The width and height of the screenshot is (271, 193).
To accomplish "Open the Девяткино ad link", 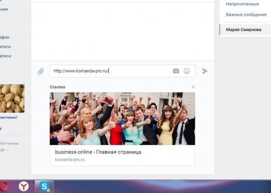I will (9, 117).
